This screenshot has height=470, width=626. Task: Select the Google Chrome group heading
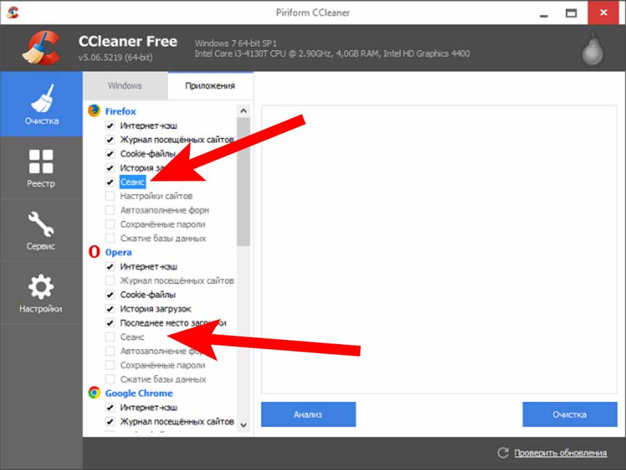tap(139, 393)
